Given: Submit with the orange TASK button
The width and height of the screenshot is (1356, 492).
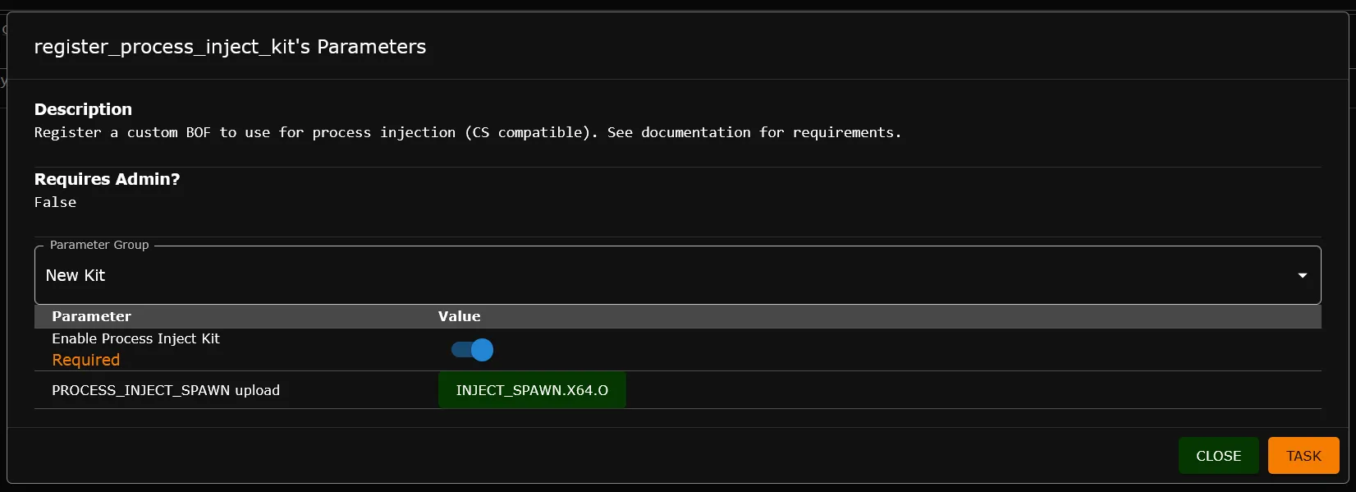Looking at the screenshot, I should click(x=1303, y=456).
